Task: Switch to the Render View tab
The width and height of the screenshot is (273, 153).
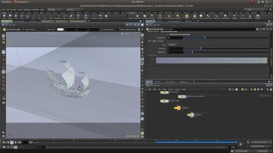Action: click(33, 21)
